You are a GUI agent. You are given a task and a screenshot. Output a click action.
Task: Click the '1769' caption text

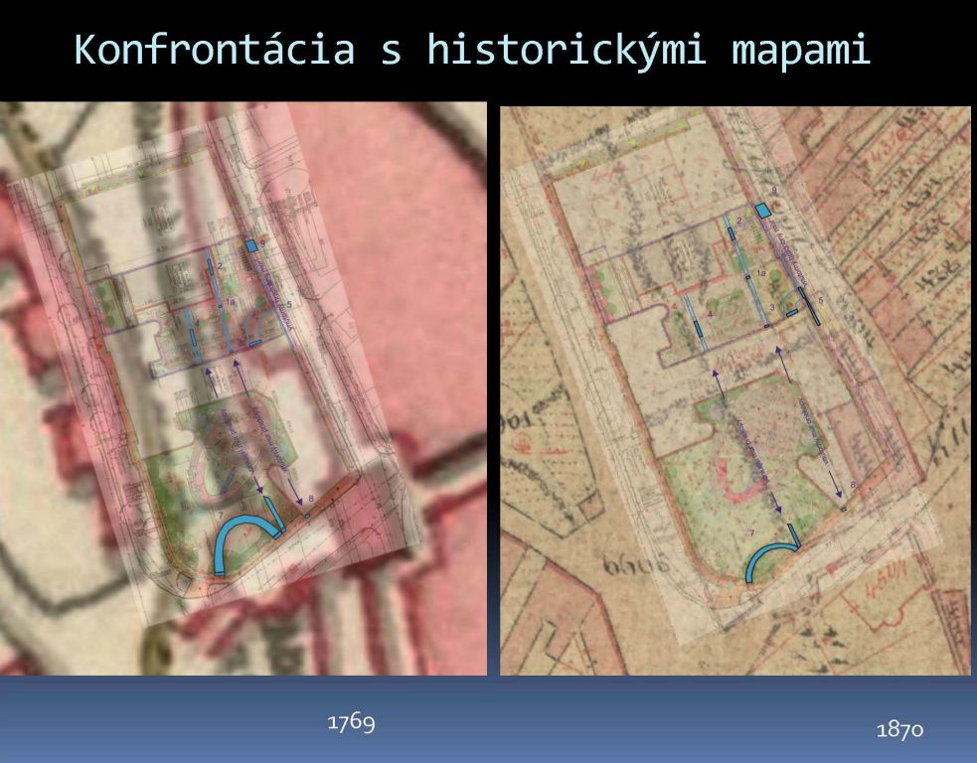click(352, 722)
